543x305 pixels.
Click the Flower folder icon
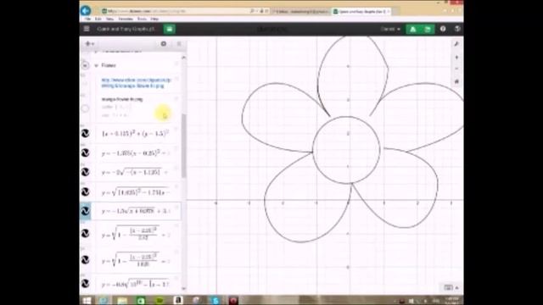pyautogui.click(x=85, y=65)
